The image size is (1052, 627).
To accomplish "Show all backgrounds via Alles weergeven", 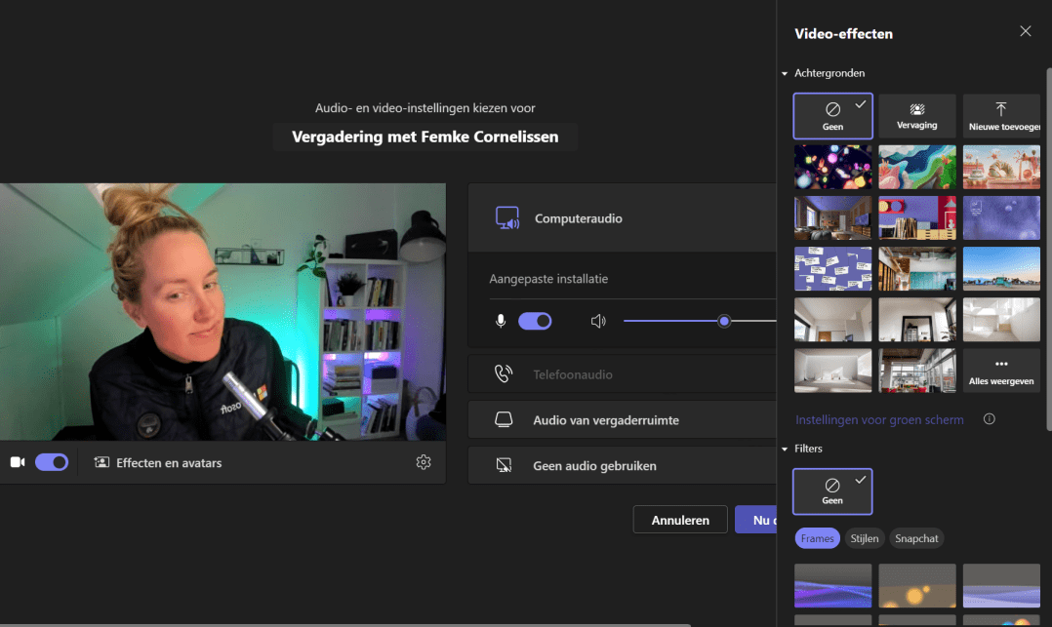I will pyautogui.click(x=1000, y=371).
